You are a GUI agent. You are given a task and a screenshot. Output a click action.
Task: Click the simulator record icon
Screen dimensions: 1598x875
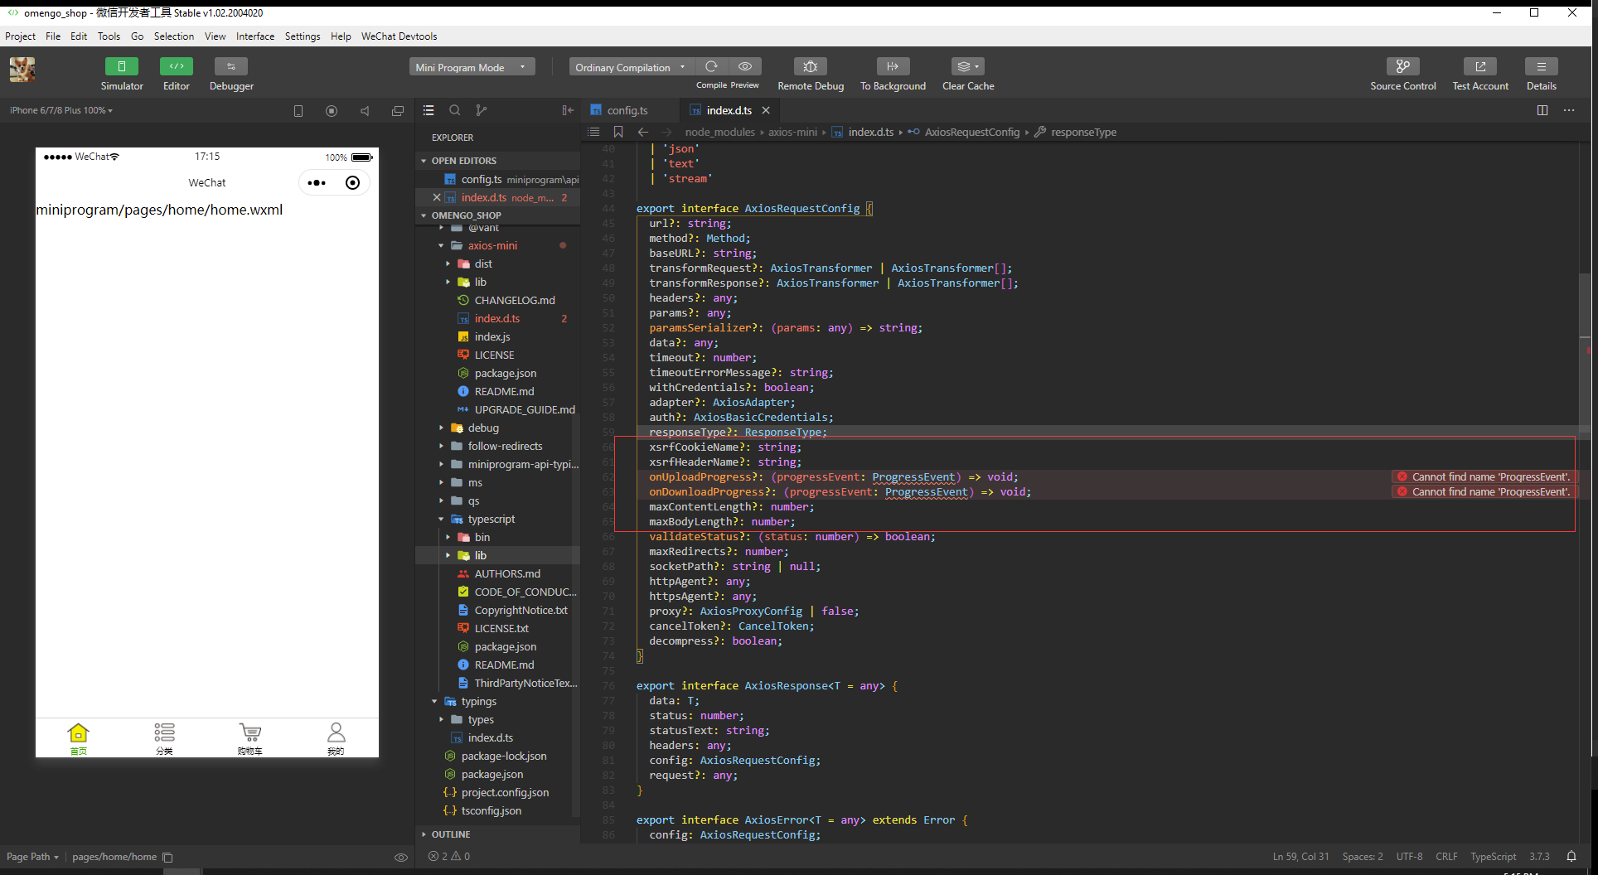(x=332, y=111)
